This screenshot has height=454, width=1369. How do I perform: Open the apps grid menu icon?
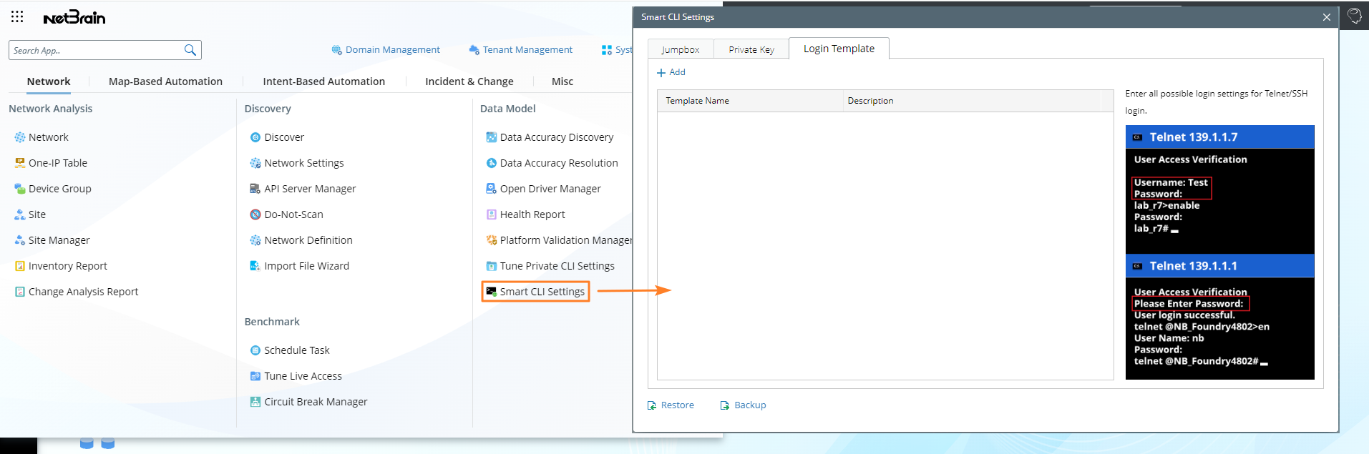tap(17, 16)
